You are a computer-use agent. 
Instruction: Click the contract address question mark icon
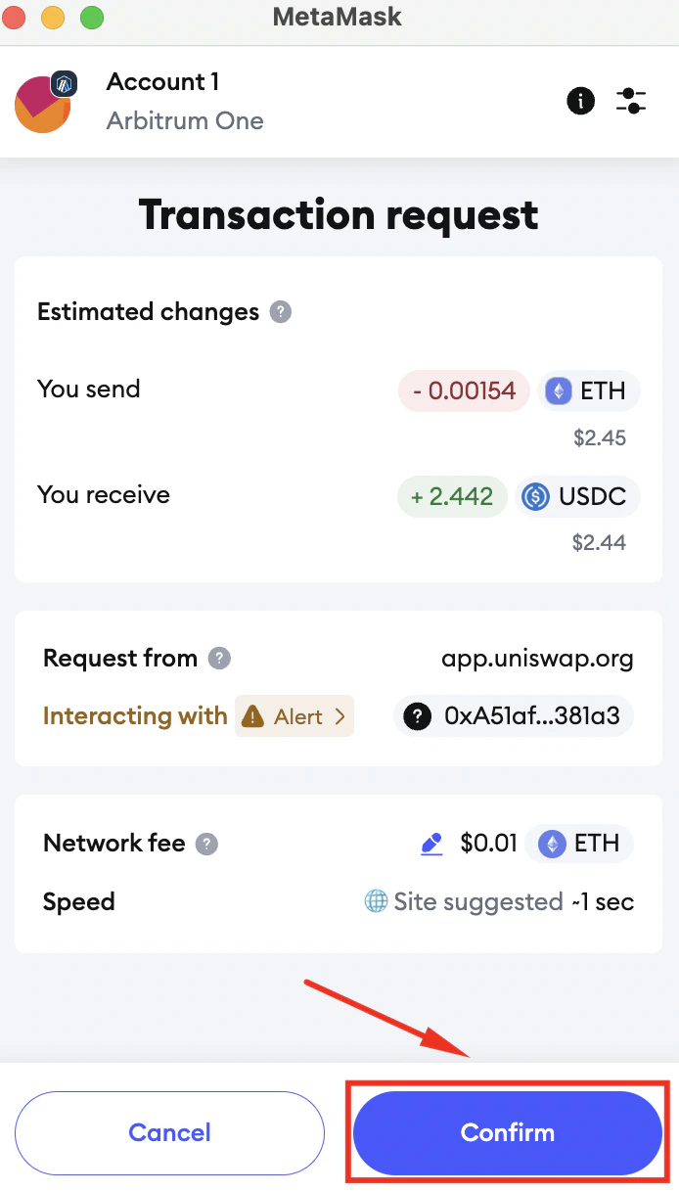pyautogui.click(x=417, y=715)
